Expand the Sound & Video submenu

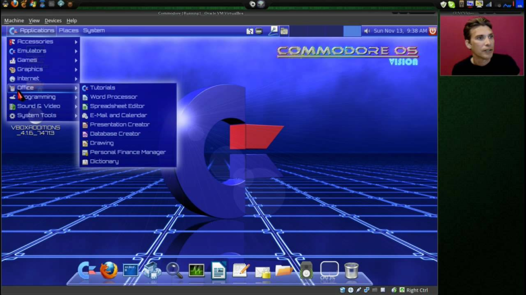43,106
